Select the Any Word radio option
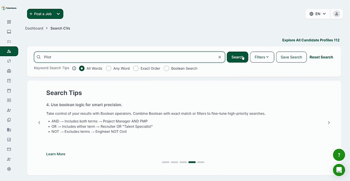 [x=108, y=68]
